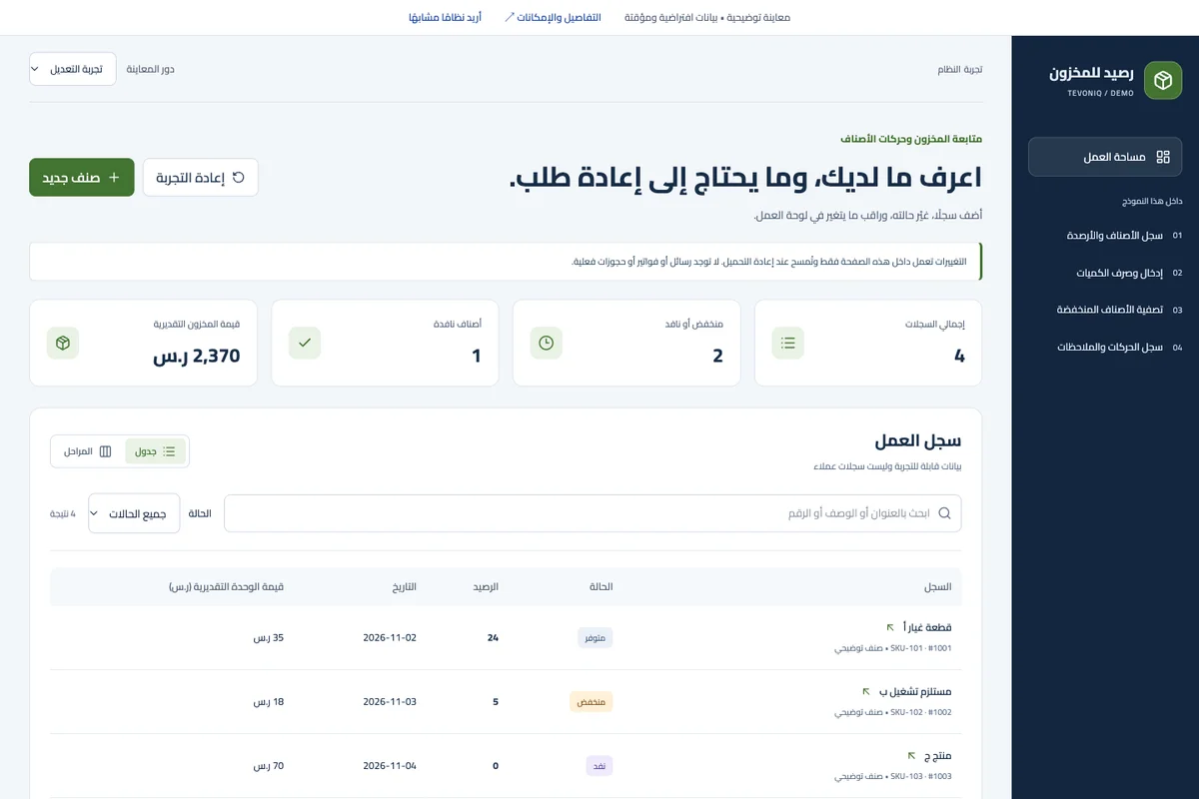Click the columns icon beside المراحل
Image resolution: width=1199 pixels, height=799 pixels.
click(x=105, y=451)
